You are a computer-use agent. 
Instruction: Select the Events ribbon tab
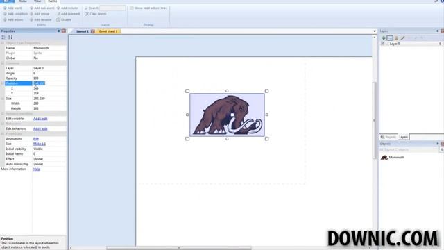click(x=53, y=1)
